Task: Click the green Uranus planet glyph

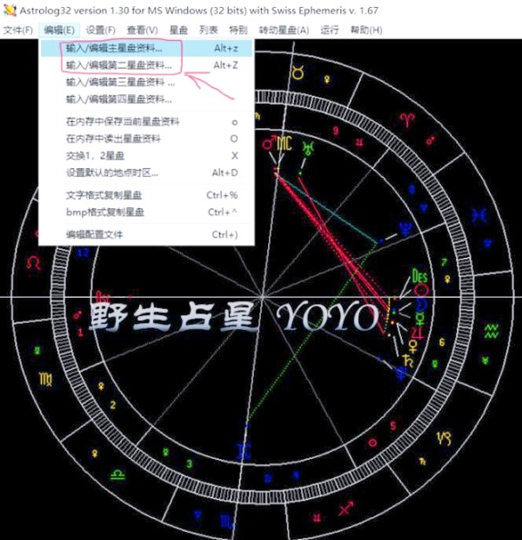Action: pos(308,148)
